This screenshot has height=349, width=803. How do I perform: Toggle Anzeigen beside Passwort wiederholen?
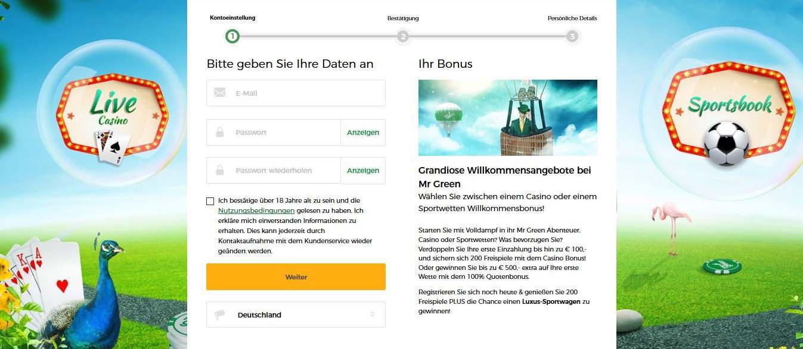click(363, 170)
